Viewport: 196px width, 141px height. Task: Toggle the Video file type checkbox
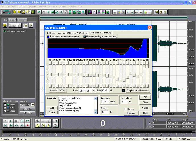(x=5, y=111)
